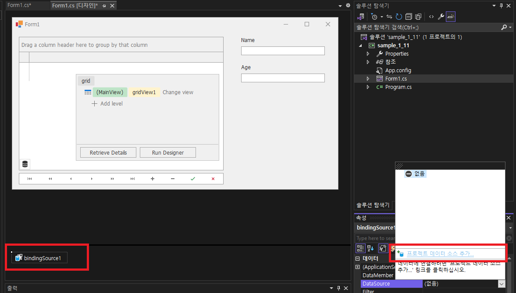Image resolution: width=516 pixels, height=293 pixels.
Task: Sort properties alphabetically
Action: point(370,248)
